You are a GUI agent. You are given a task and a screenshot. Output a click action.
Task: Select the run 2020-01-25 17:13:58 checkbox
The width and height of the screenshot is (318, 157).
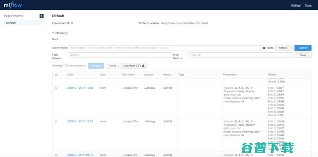pyautogui.click(x=56, y=88)
